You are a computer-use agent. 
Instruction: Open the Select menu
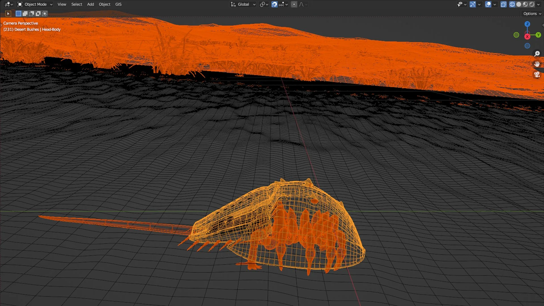[x=76, y=4]
